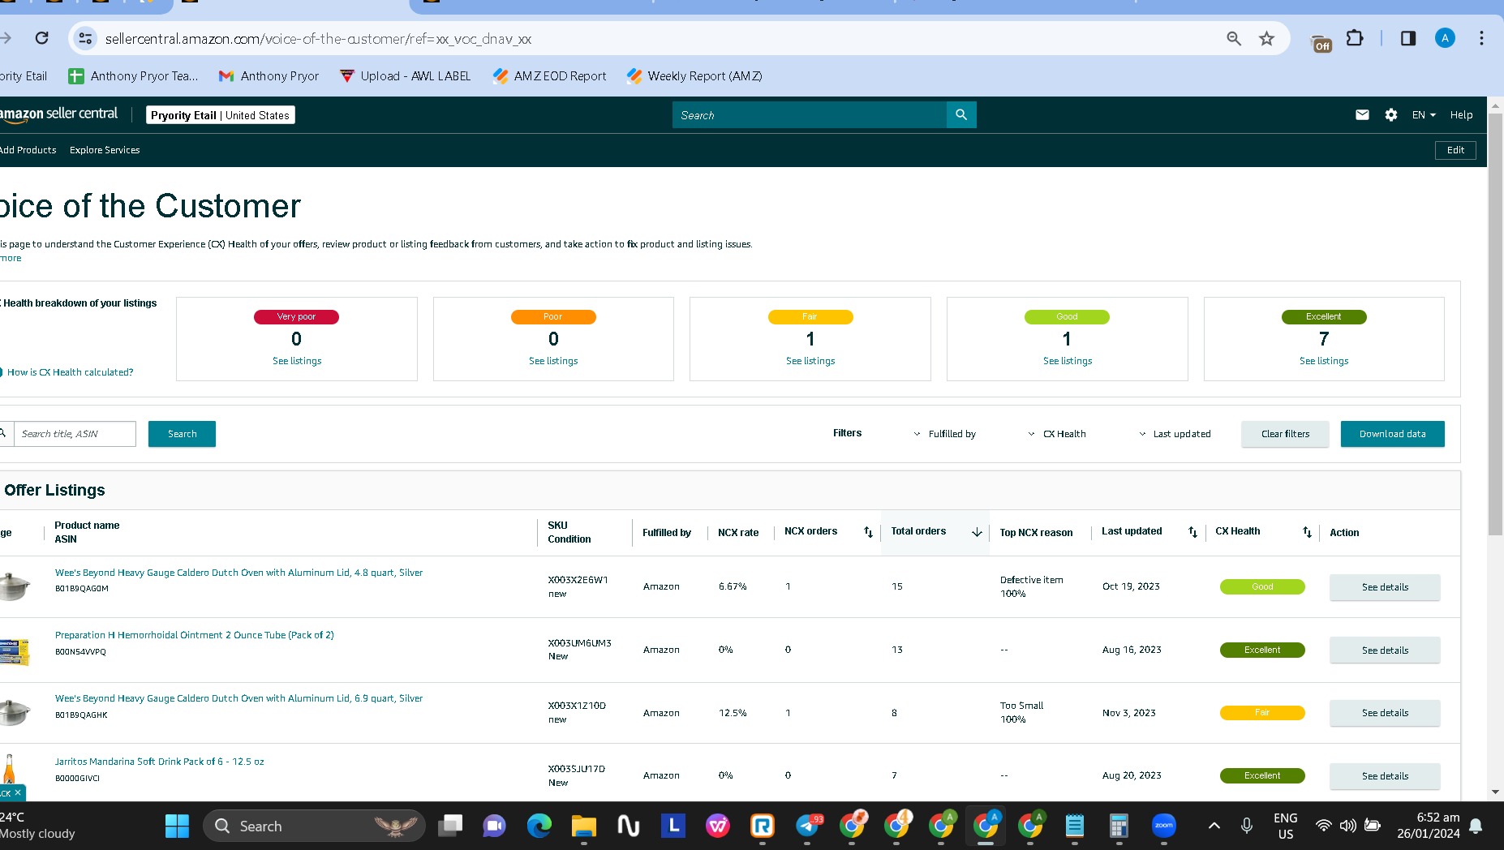The image size is (1504, 850).
Task: Open Chrome three-dot menu
Action: click(1481, 38)
